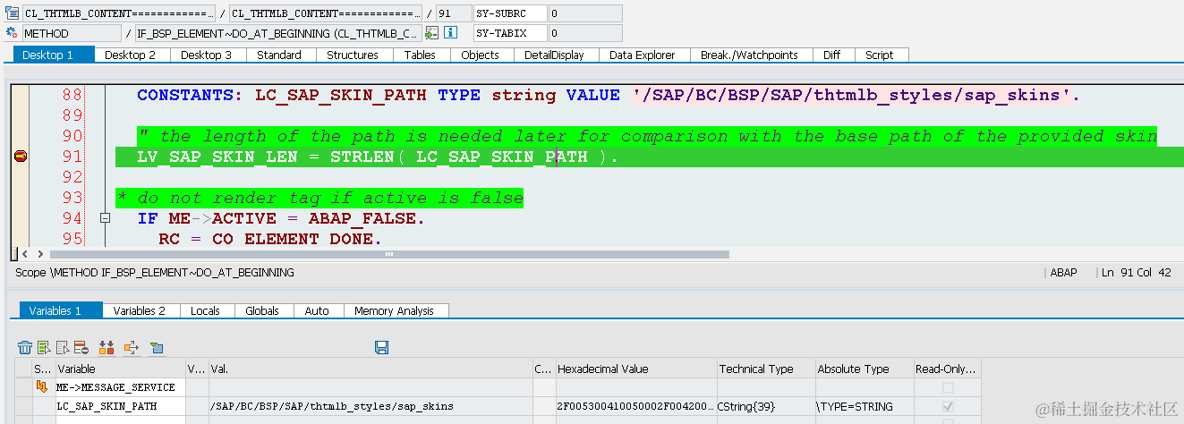Select the Locals tab

tap(206, 310)
